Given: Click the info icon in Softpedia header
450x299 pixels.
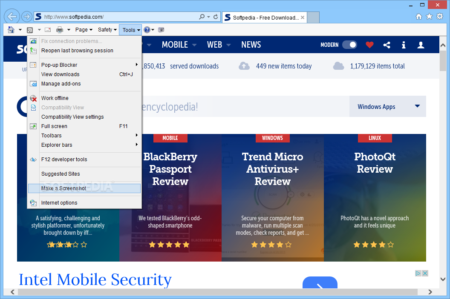Looking at the screenshot, I should (404, 45).
